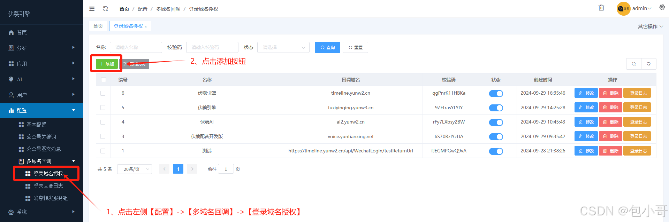Check the checkbox for row 6 timeline.yunw2.cn
The height and width of the screenshot is (222, 669).
[103, 93]
